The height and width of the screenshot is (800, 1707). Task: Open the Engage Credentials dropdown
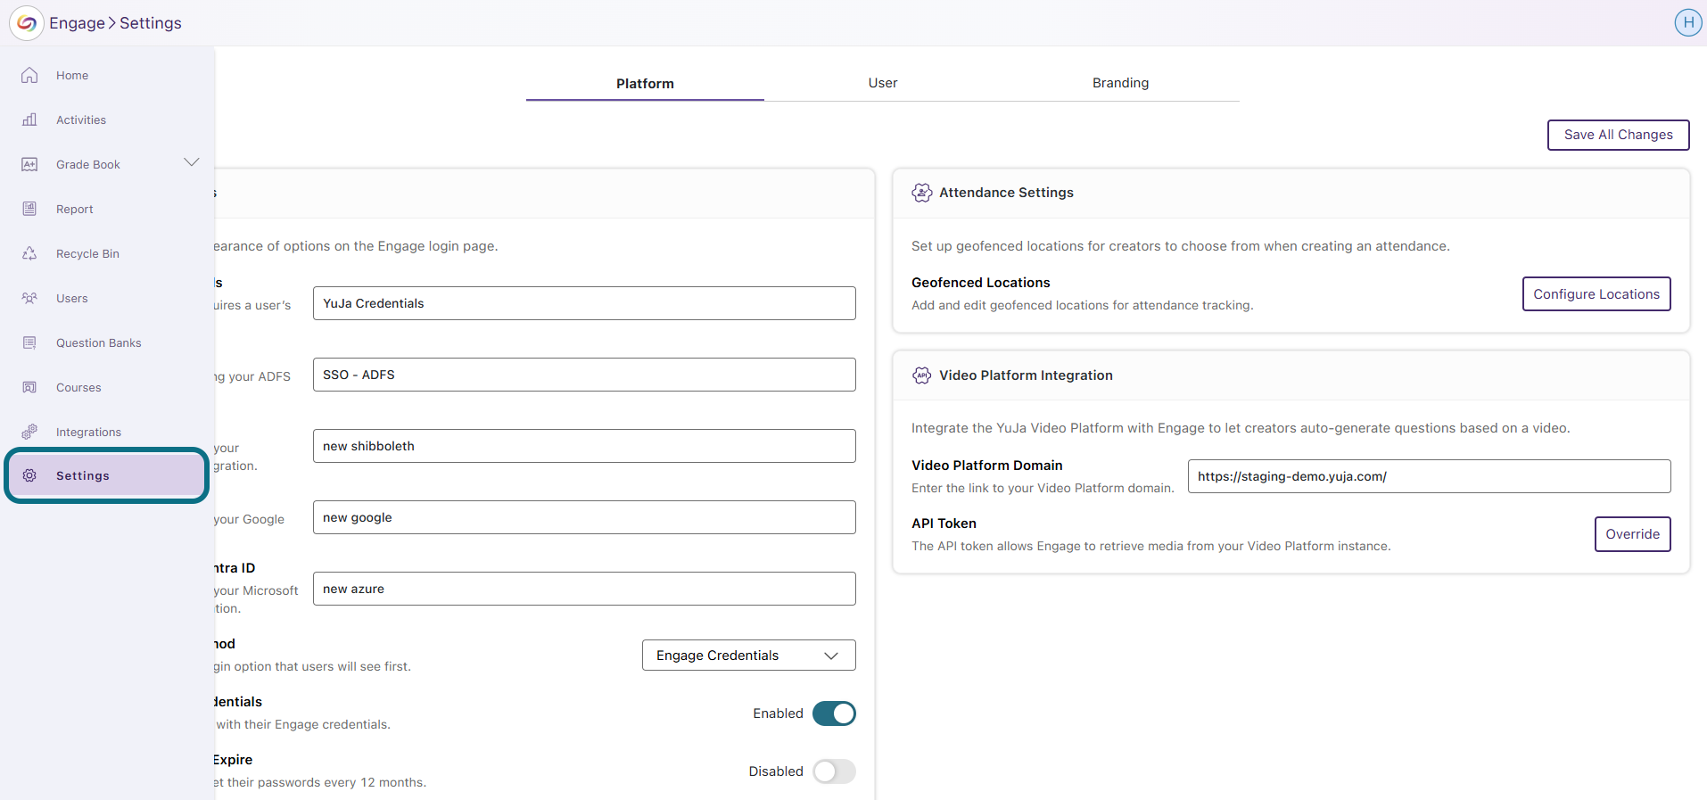click(748, 656)
